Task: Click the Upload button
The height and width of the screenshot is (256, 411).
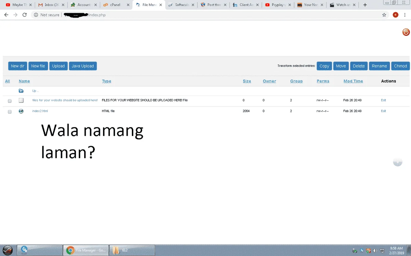Action: 58,66
